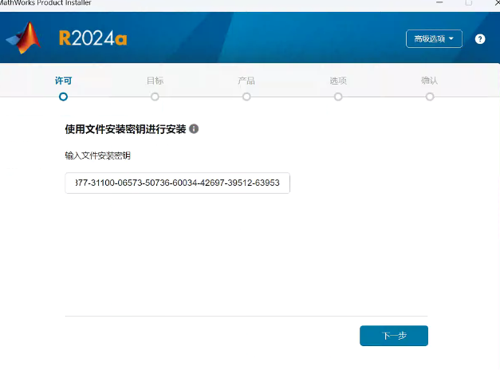Select the 产品 step circle indicator

(246, 96)
